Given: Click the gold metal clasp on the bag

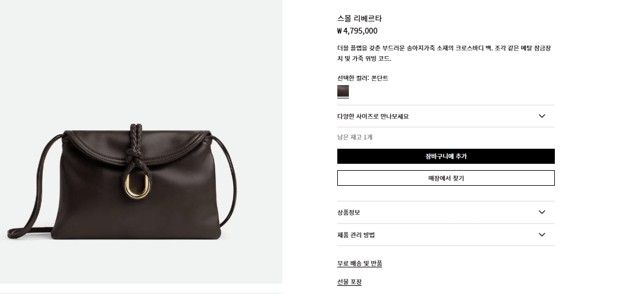Looking at the screenshot, I should click(137, 186).
